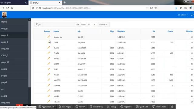Click the edit pencil for WARD row

pyautogui.click(x=48, y=74)
